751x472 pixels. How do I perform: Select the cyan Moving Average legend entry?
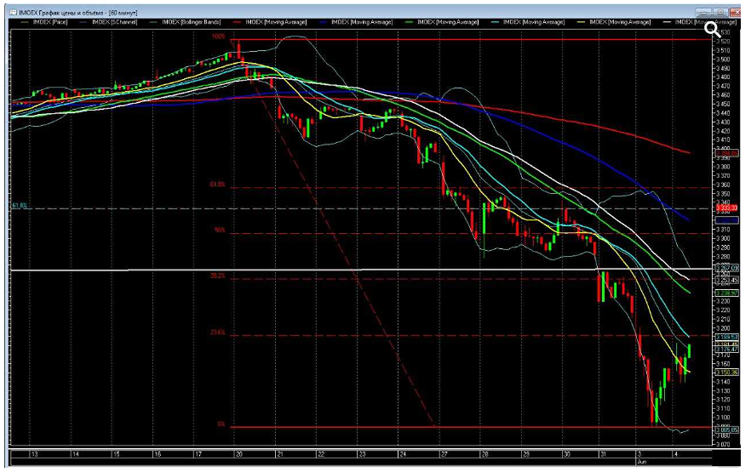pos(528,22)
